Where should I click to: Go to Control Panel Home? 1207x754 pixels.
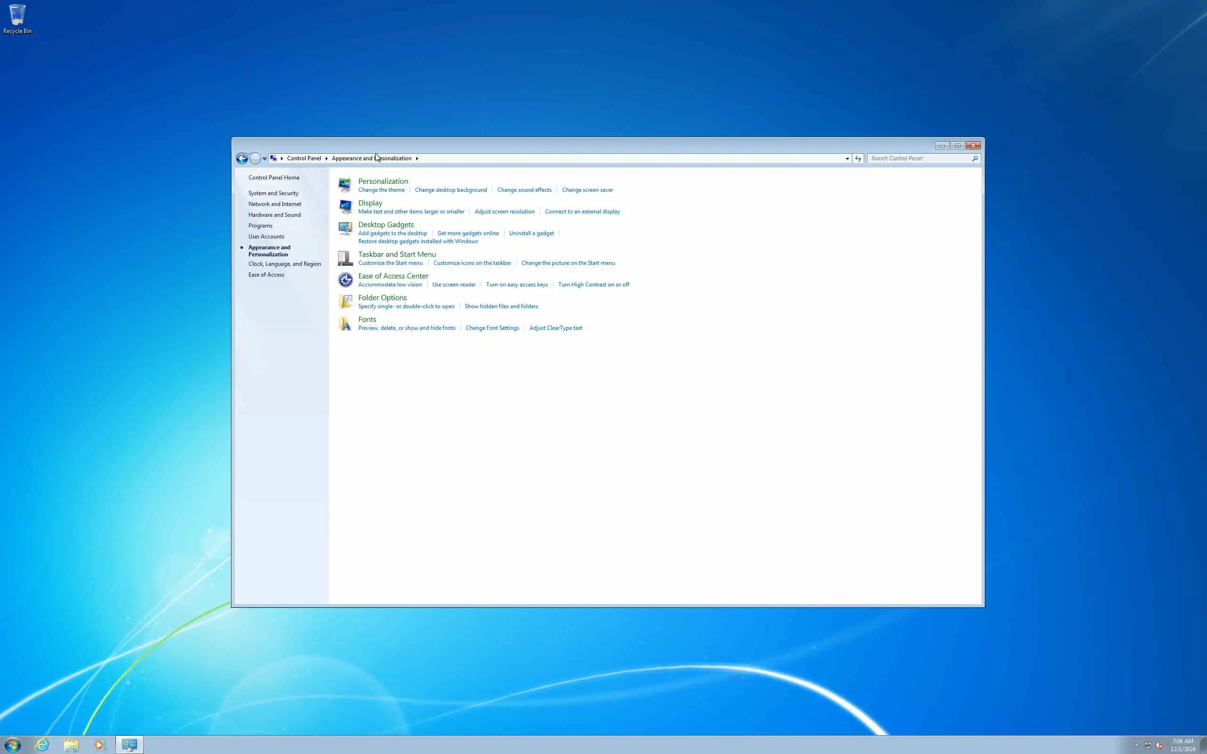[x=273, y=178]
